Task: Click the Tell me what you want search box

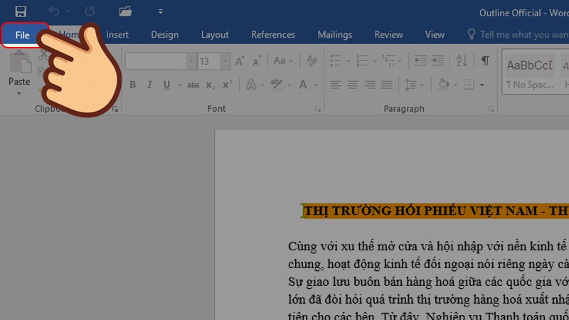Action: pos(519,34)
